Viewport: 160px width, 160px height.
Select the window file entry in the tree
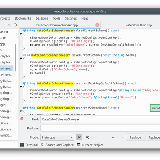tap(6, 135)
